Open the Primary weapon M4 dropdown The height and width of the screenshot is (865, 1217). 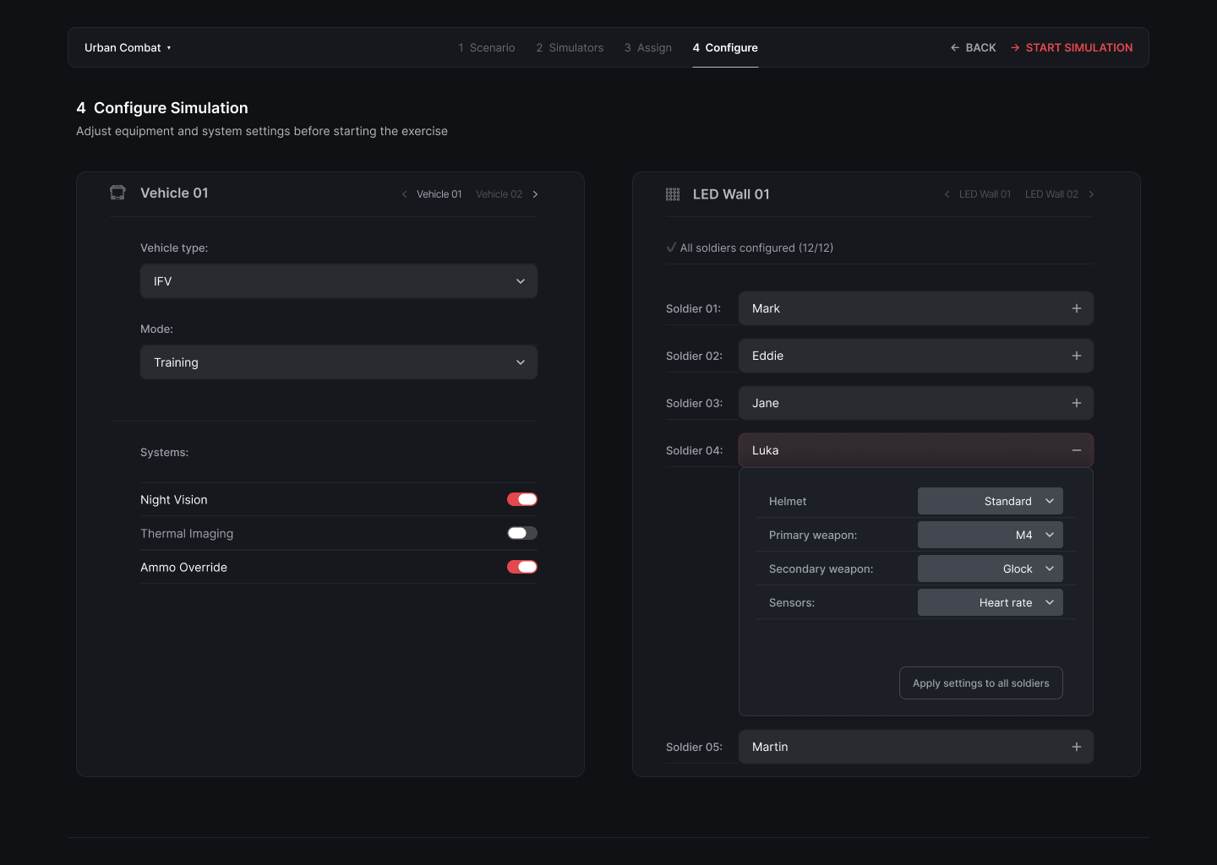(990, 535)
